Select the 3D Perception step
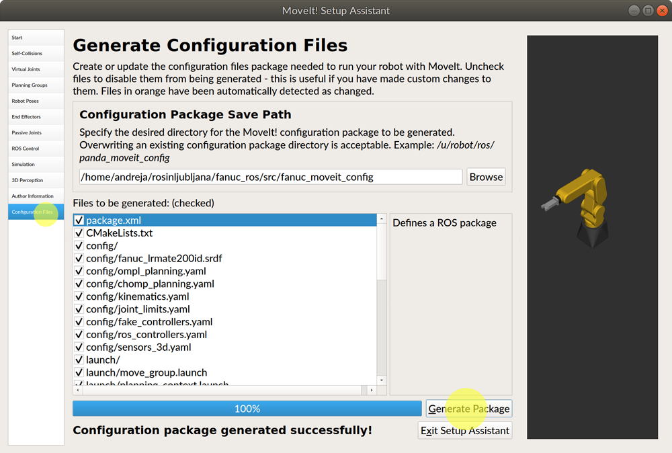Viewport: 672px width, 453px height. pyautogui.click(x=27, y=180)
